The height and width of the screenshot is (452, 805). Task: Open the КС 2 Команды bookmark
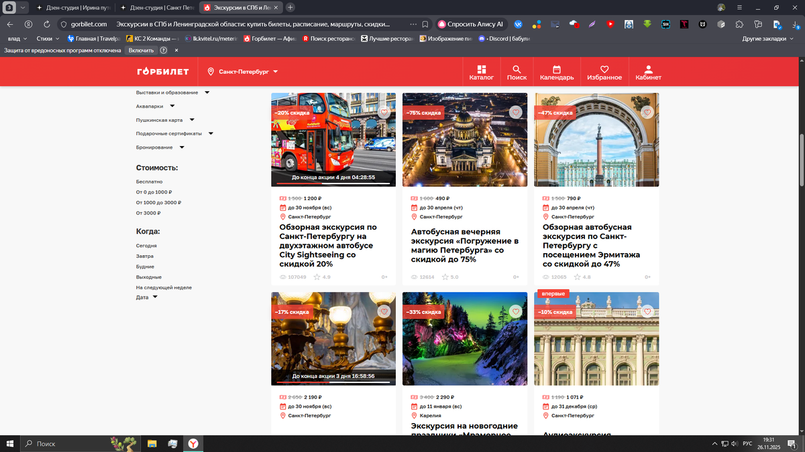(152, 39)
